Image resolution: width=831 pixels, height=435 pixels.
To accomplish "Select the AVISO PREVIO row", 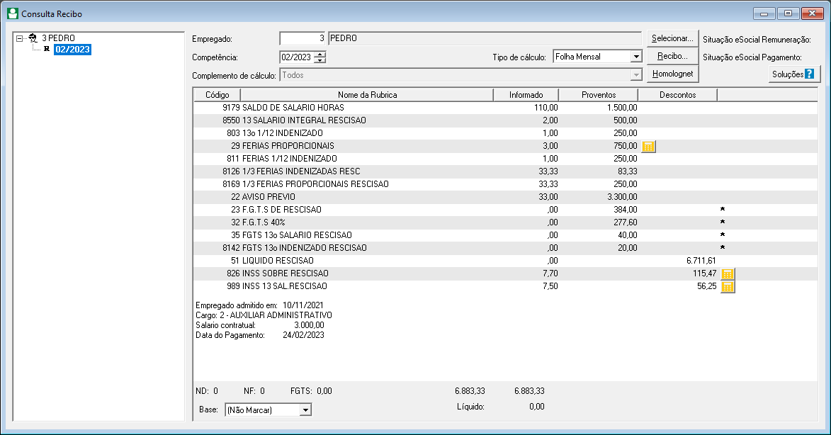I will (x=505, y=197).
